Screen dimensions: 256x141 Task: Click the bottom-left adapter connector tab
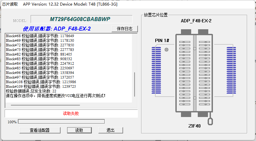186,114
